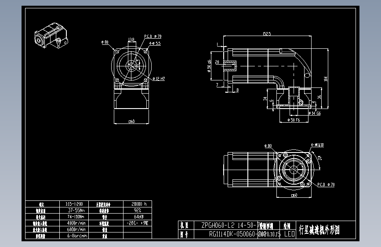Click □60 dimension under bottom view
The image size is (381, 247).
pos(294,195)
